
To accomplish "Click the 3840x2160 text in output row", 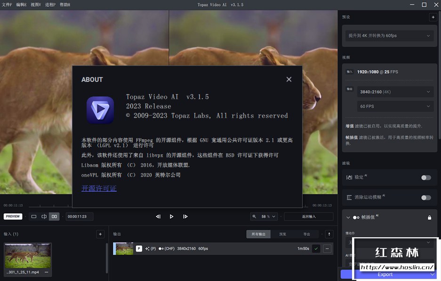I will point(186,249).
